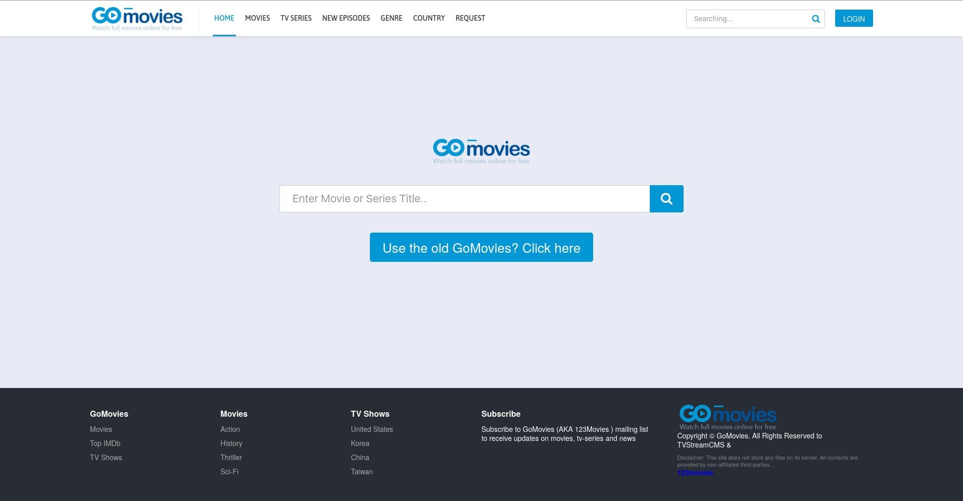Screen dimensions: 963x501
Task: Click the blue 123movies footer link
Action: click(x=695, y=473)
